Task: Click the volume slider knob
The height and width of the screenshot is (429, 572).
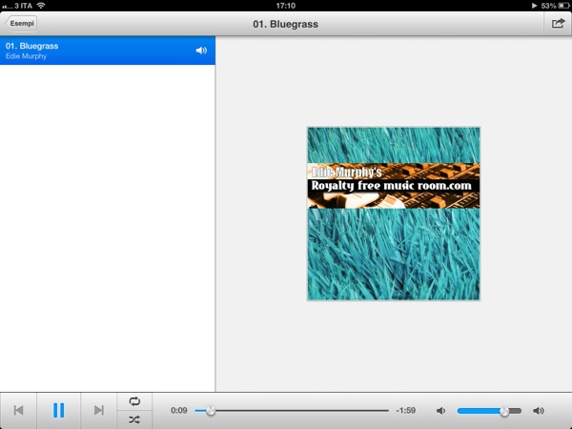Action: (504, 411)
